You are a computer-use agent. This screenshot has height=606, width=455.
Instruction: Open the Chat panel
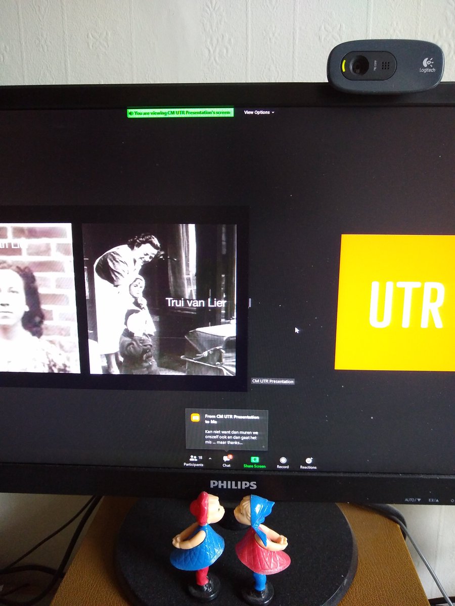pos(226,461)
